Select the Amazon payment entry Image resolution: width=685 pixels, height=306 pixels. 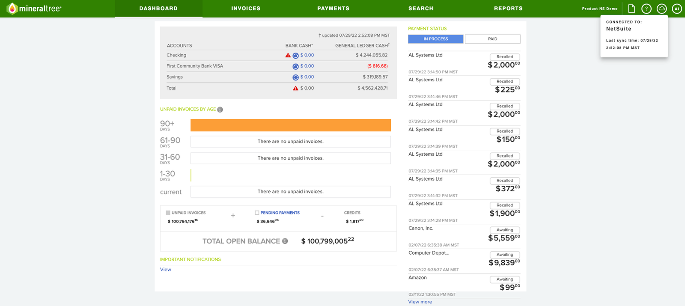465,286
